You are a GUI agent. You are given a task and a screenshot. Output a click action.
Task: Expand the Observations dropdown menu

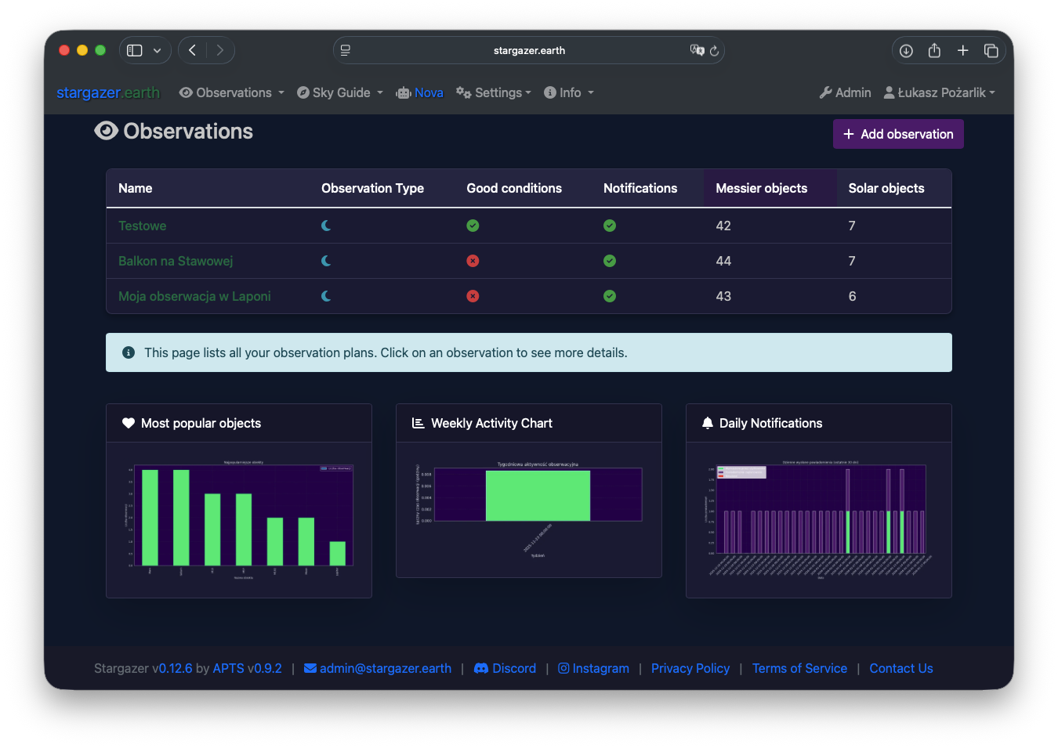232,92
